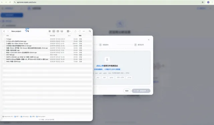214x125 pixels.
Task: Click the upload arrow icon in dialog
Action: pyautogui.click(x=107, y=60)
